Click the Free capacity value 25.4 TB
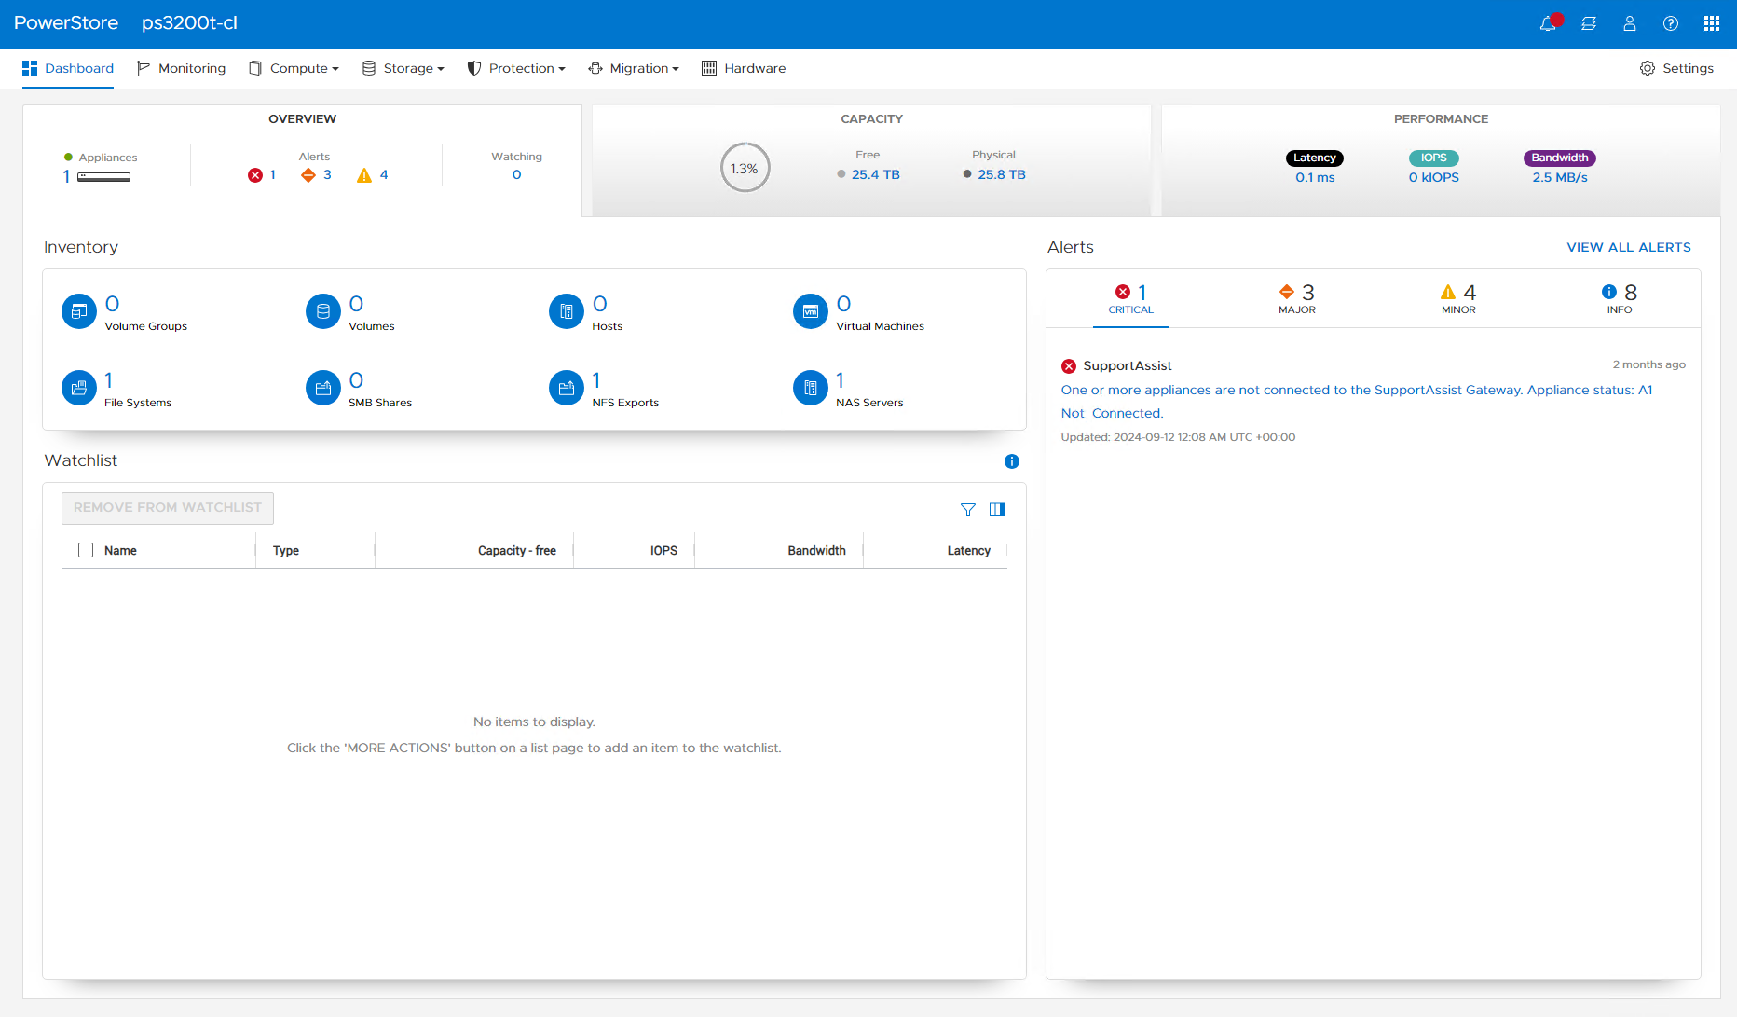Image resolution: width=1737 pixels, height=1017 pixels. [876, 174]
